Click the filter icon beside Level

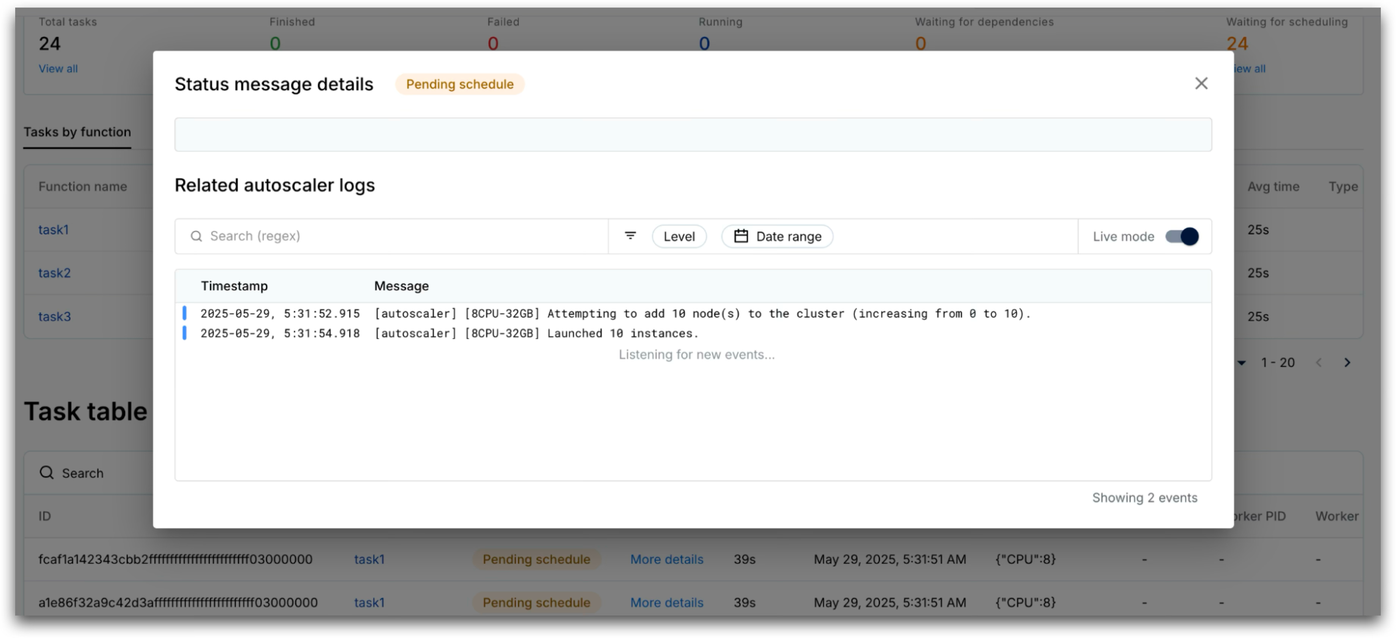[630, 236]
